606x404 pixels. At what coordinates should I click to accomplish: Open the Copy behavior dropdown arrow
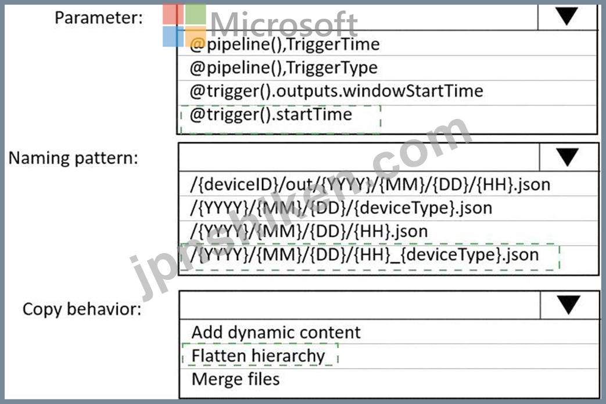(569, 305)
